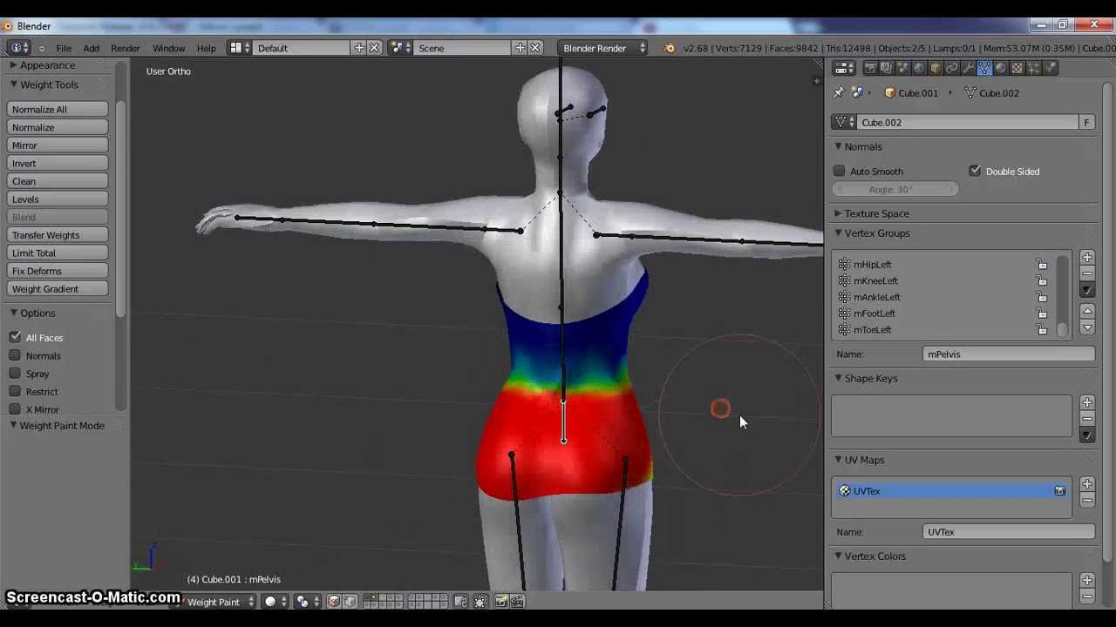Add a new vertex group

tap(1087, 257)
